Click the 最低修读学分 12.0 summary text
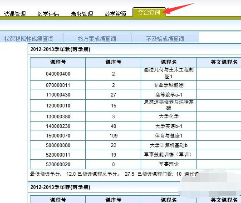Viewport: 241px width, 203px height. click(x=53, y=174)
